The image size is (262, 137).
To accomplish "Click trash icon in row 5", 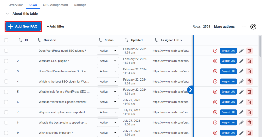I will pos(249,92).
